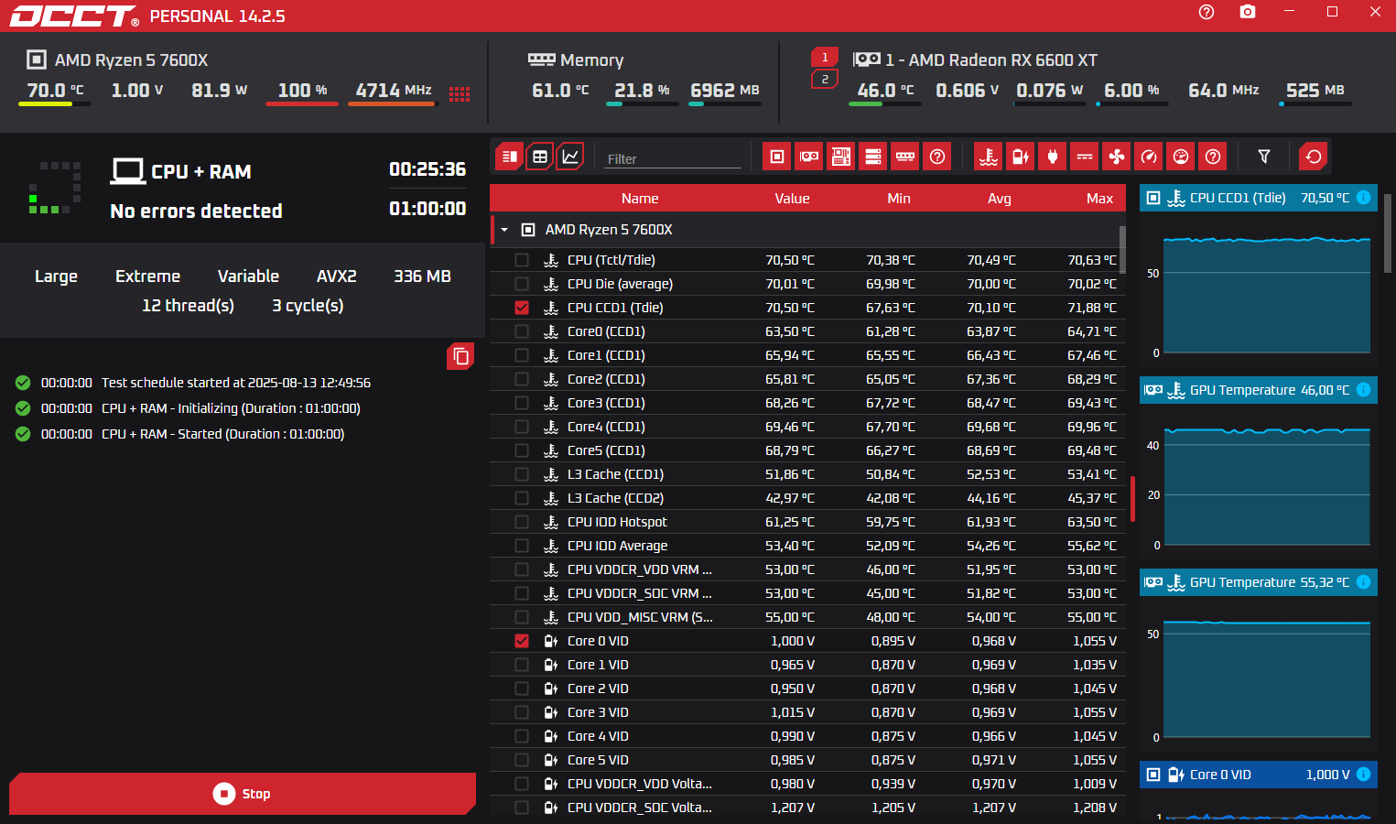Toggle the CPU sensors filter icon
Viewport: 1396px width, 824px height.
coord(777,157)
